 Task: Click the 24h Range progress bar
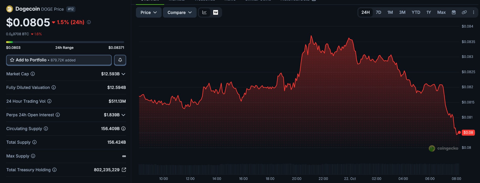pos(65,42)
